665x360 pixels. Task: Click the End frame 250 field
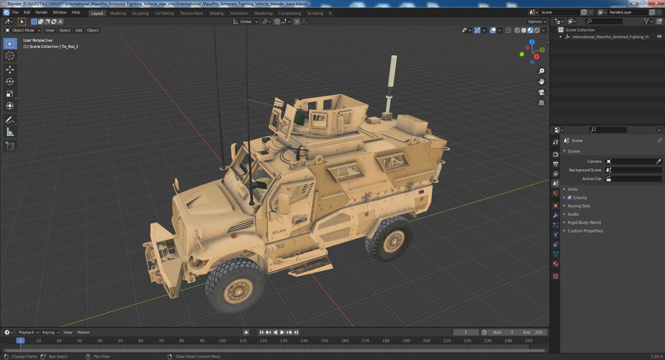(x=533, y=332)
